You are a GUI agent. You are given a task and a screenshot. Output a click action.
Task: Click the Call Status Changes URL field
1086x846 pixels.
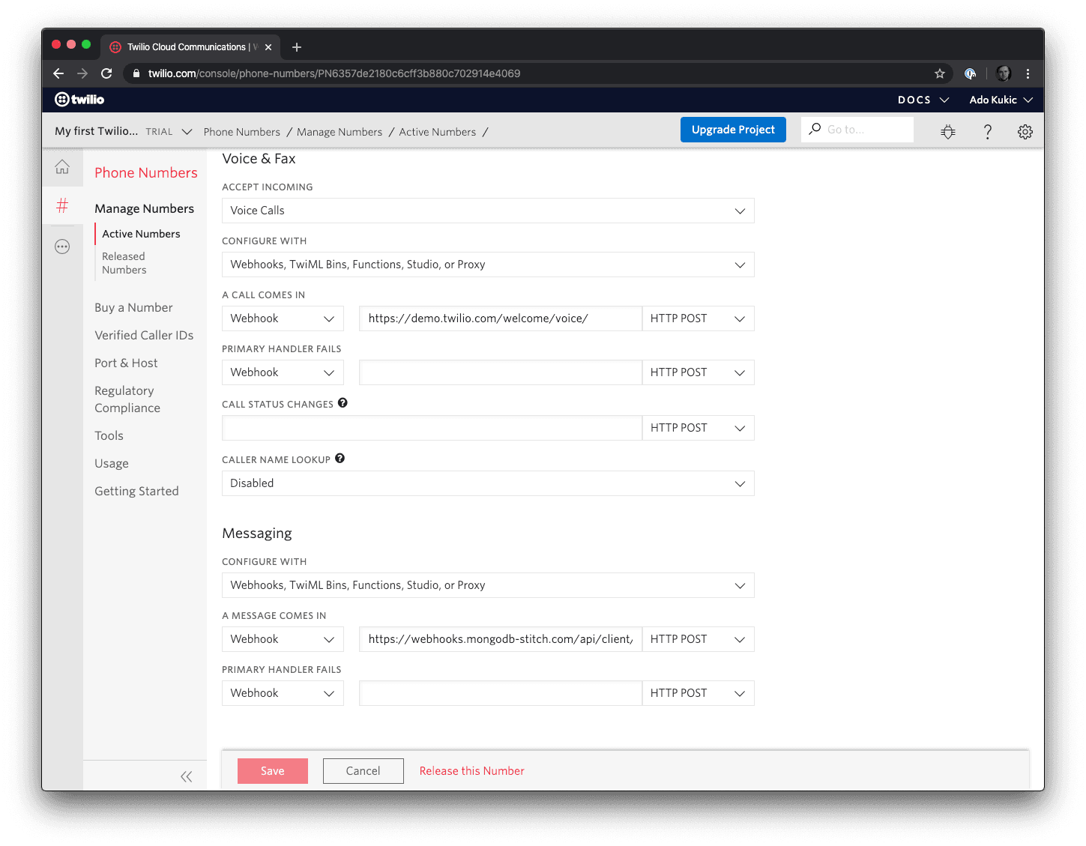[x=432, y=428]
